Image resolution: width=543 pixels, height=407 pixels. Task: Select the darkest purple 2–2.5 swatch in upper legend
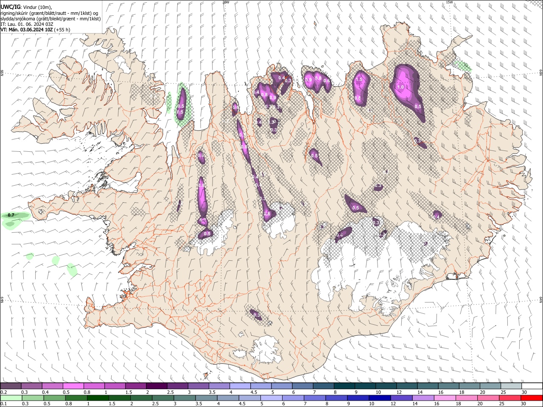157,386
